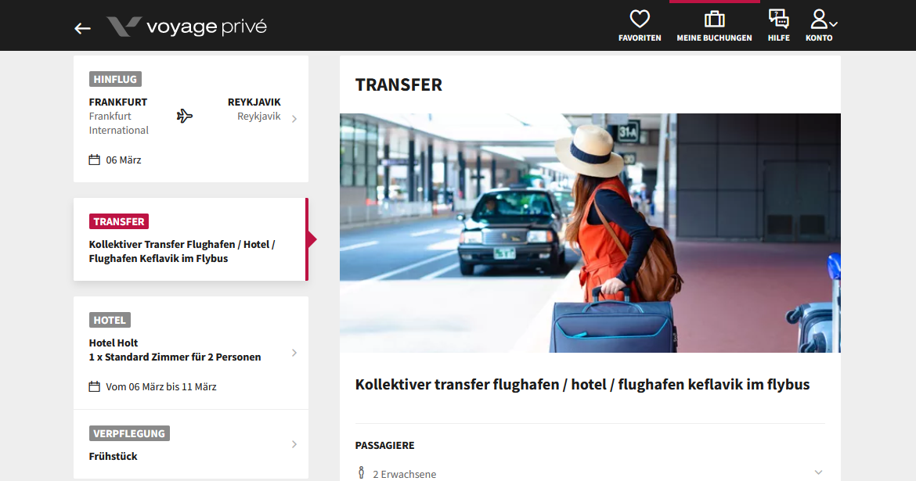This screenshot has width=916, height=481.
Task: Select the Transfer section in sidebar
Action: pyautogui.click(x=190, y=239)
